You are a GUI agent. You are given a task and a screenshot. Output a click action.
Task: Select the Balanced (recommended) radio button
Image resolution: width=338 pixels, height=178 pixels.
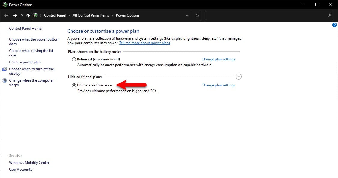pyautogui.click(x=74, y=59)
